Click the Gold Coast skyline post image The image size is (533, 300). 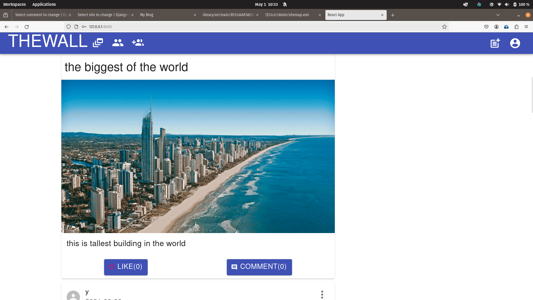(198, 156)
